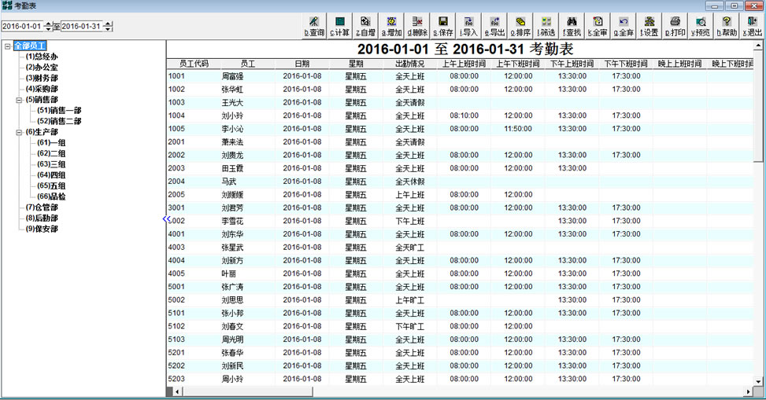The width and height of the screenshot is (766, 400).
Task: Click the 全弃 toolbar icon
Action: tap(624, 26)
